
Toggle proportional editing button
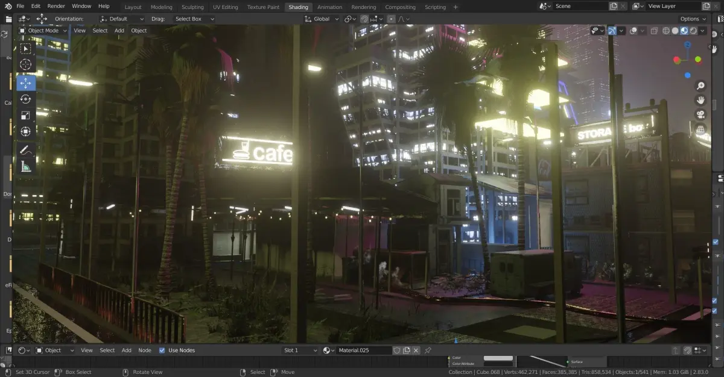(x=391, y=19)
